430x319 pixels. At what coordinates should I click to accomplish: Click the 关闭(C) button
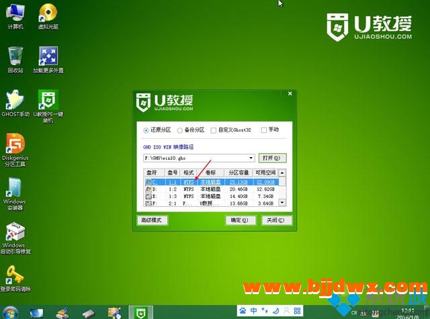[276, 220]
